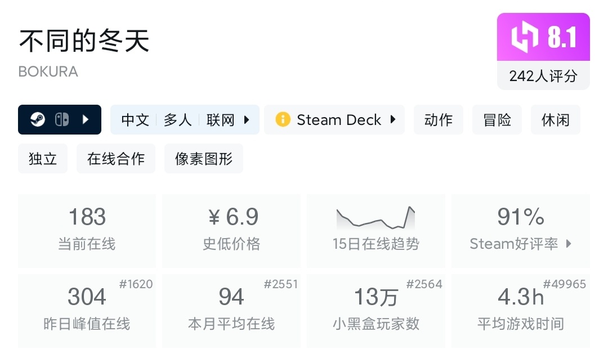Expand the Steam Deck compatibility details

[x=393, y=120]
